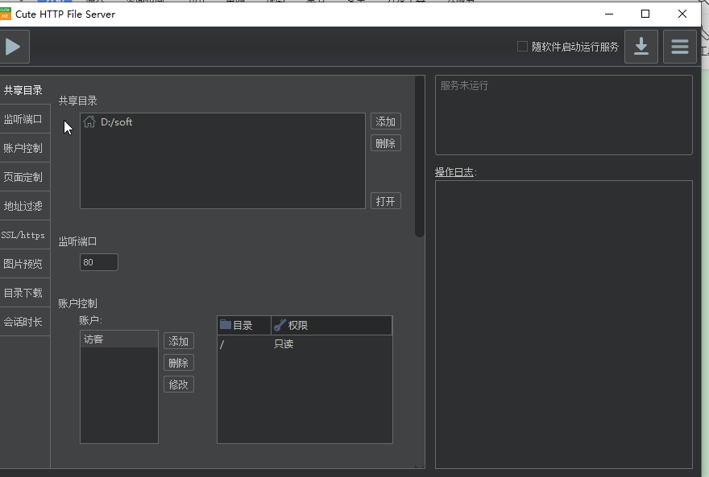Click the Cute HTTP File Server app icon
Viewport: 709px width, 477px height.
(5, 14)
